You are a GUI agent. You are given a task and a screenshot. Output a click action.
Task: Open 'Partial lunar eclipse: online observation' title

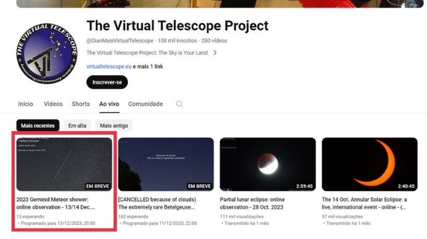pos(253,203)
